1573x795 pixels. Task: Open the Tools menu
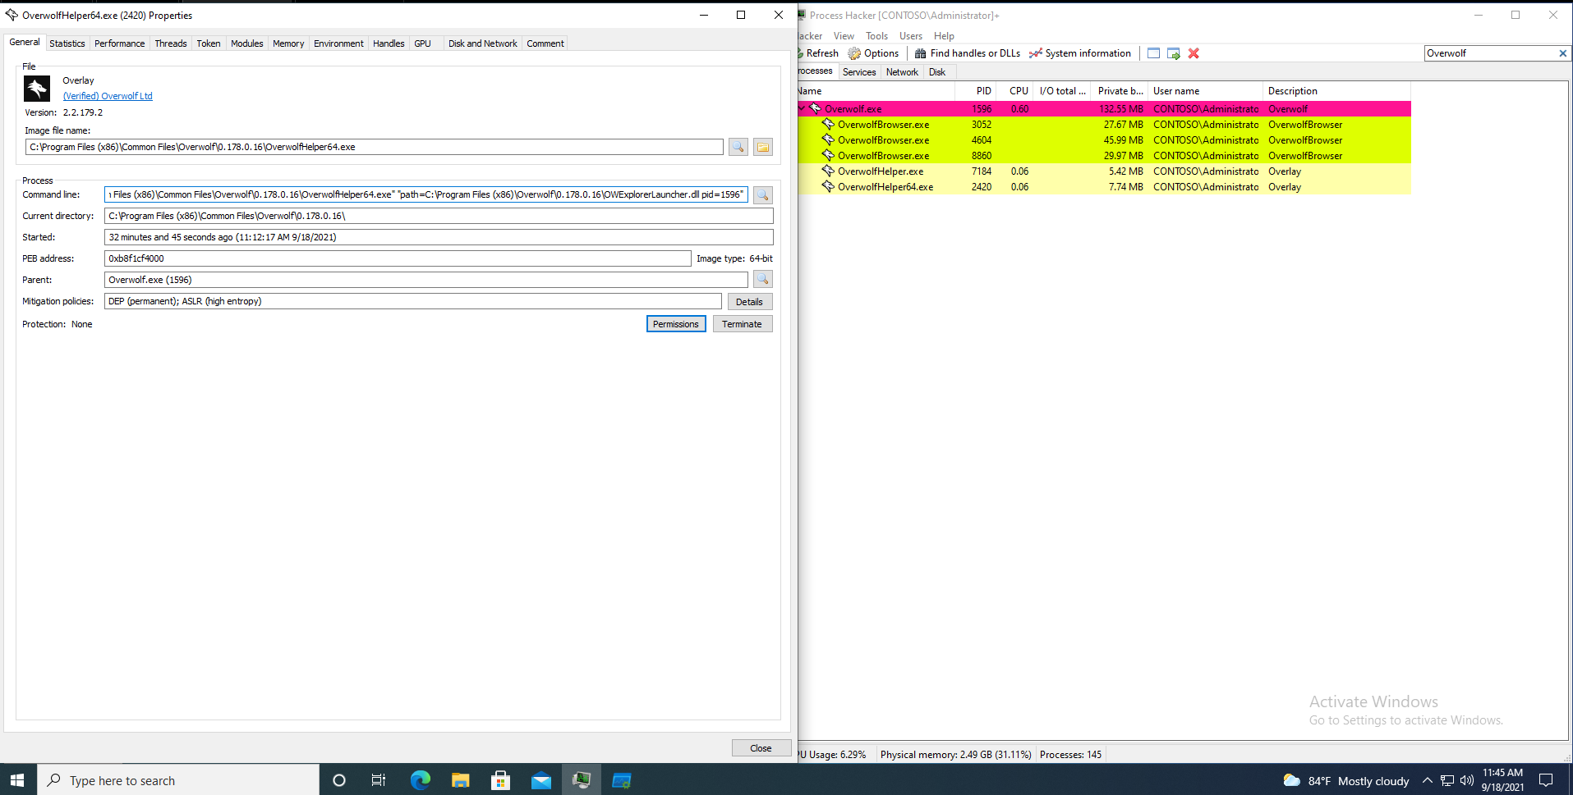coord(876,36)
